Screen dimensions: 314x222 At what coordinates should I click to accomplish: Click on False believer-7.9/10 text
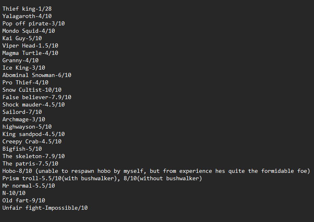37,97
